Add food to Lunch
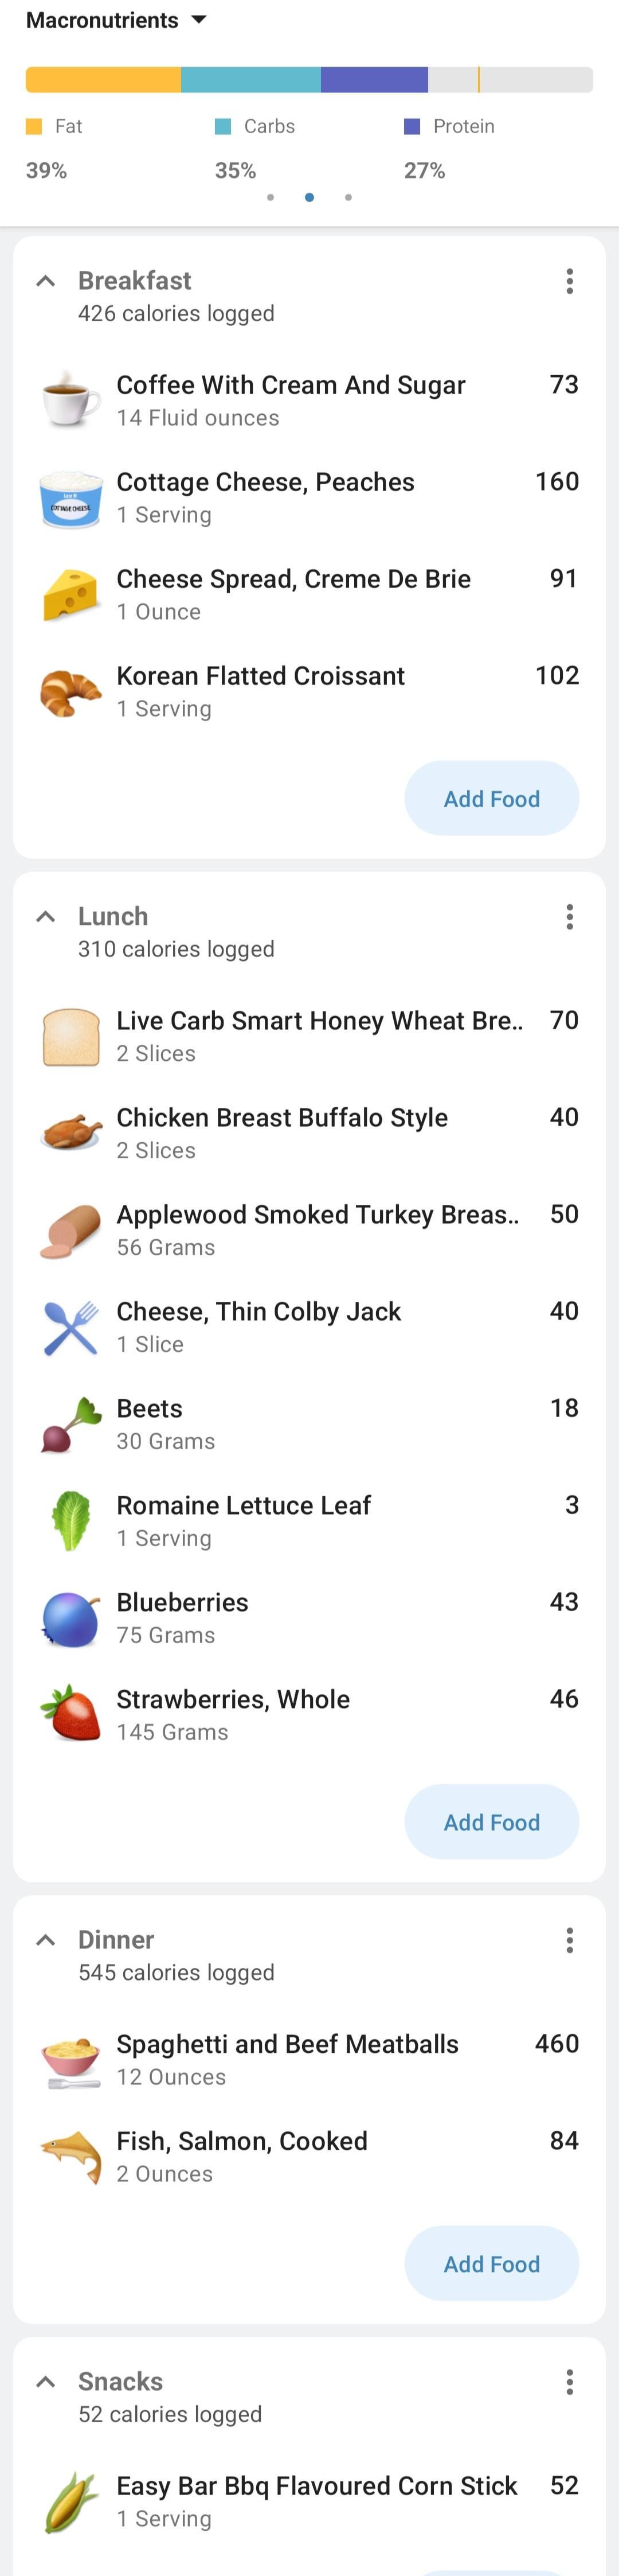619x2576 pixels. 491,1822
